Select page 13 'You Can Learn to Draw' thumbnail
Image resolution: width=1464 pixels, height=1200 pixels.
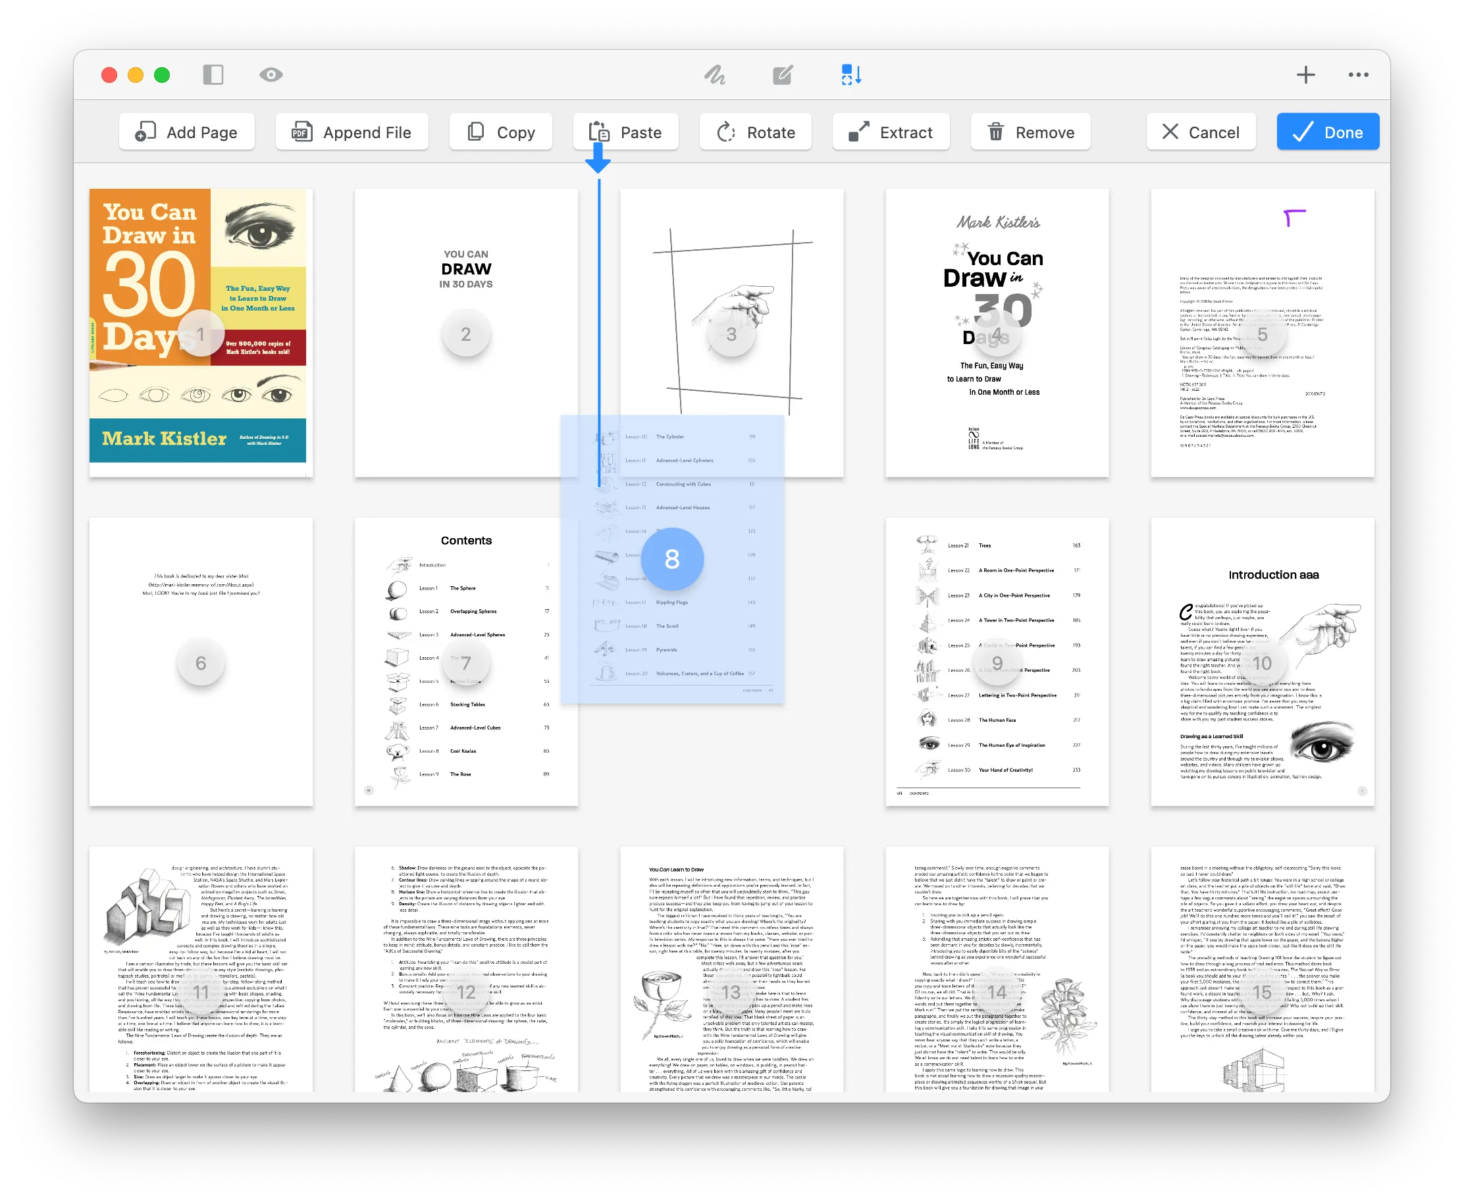[731, 970]
